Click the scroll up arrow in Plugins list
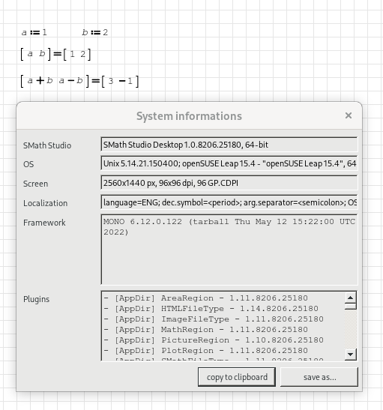 (350, 298)
